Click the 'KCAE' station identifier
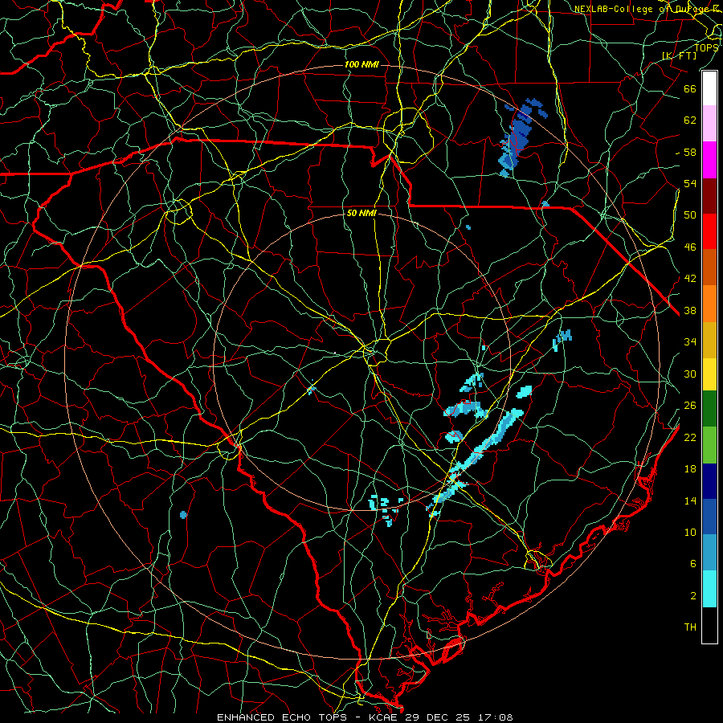723x723 pixels. 384,717
